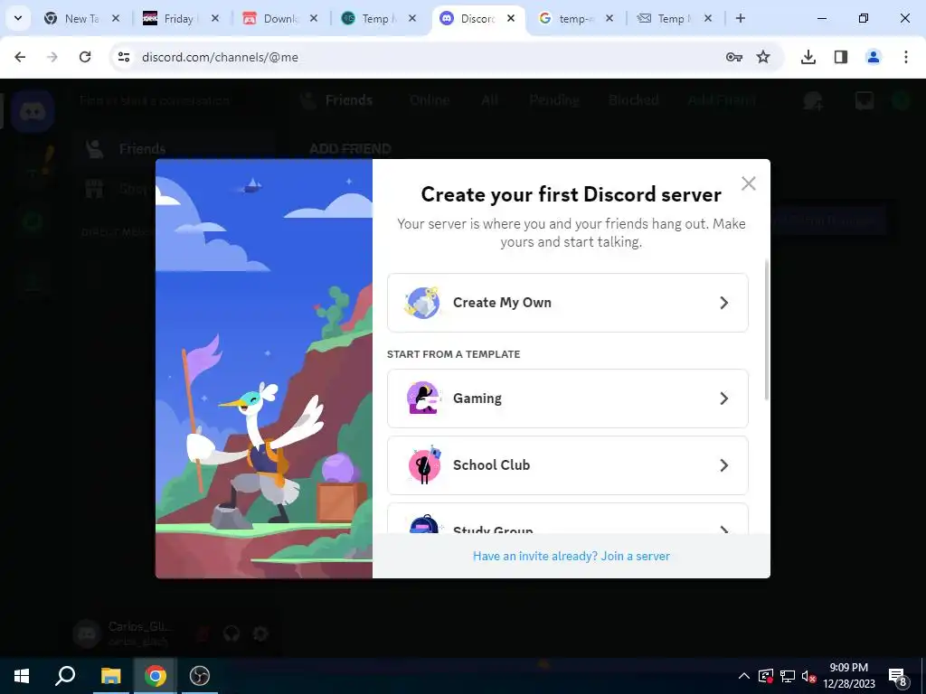Click the Discord inbox icon behind the dialog

coord(865,101)
